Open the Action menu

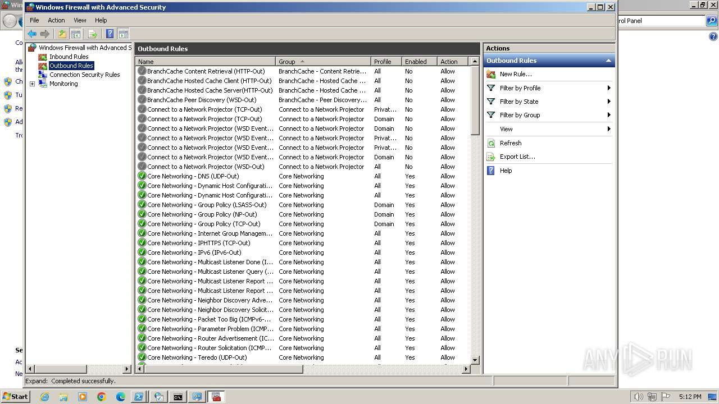tap(56, 20)
